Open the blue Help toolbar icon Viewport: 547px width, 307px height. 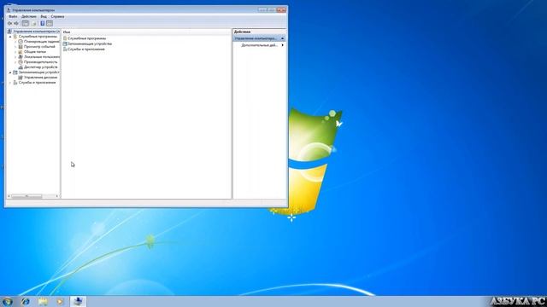tap(43, 23)
